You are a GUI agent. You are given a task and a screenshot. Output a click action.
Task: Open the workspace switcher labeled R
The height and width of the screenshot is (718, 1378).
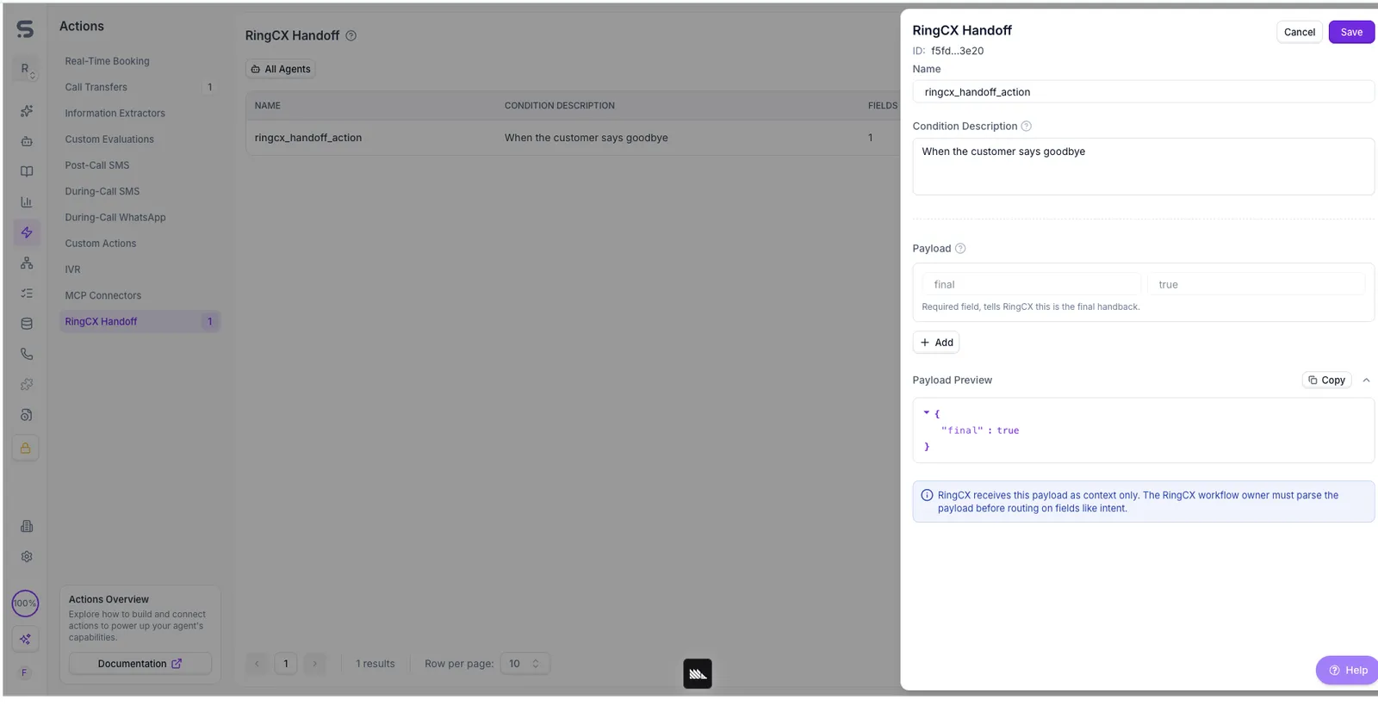26,70
